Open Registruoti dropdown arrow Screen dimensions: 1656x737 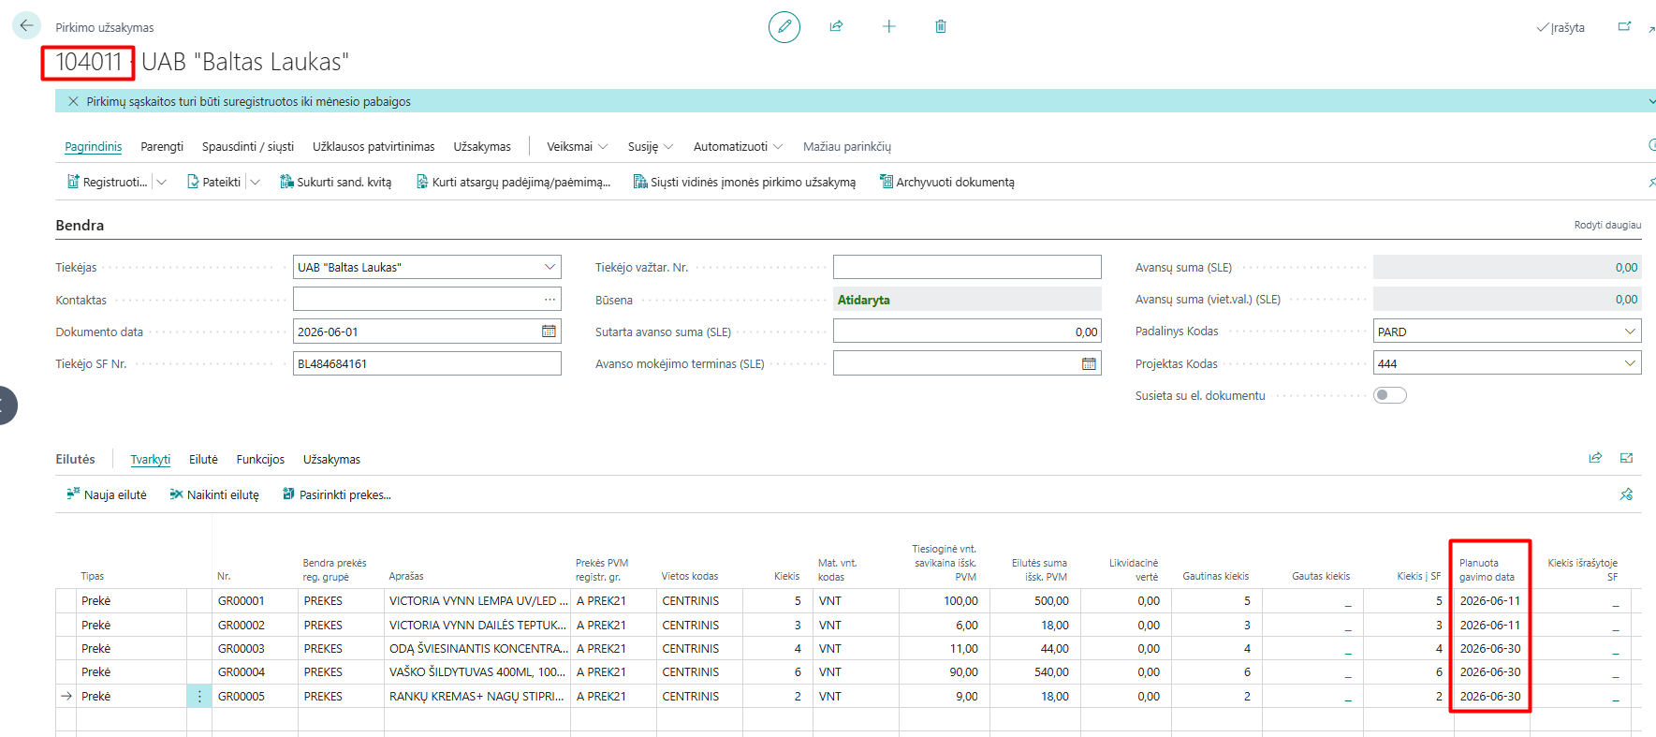tap(161, 182)
